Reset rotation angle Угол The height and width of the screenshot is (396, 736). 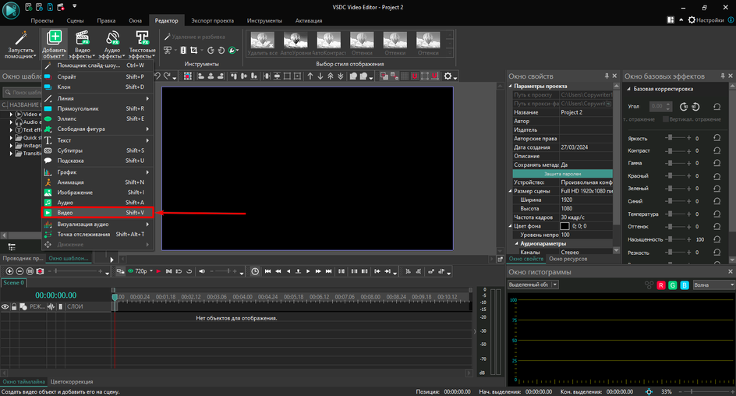717,107
